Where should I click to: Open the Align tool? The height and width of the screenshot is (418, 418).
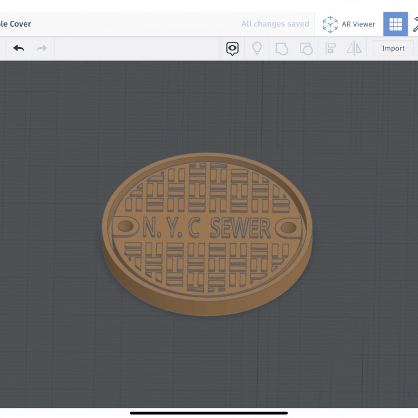coord(330,49)
